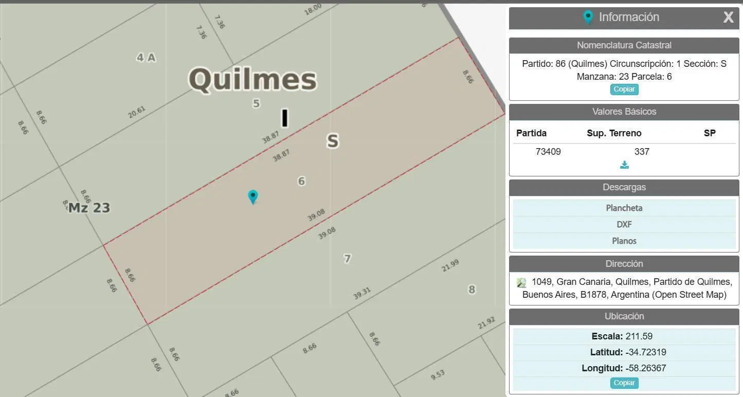Click the Open Street Map icon beside address
This screenshot has width=743, height=397.
tap(521, 283)
